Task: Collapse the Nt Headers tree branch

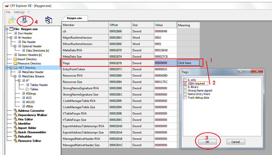Action: tap(11, 38)
